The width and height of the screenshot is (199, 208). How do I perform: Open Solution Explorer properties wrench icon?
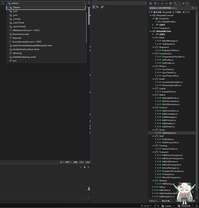183,4
